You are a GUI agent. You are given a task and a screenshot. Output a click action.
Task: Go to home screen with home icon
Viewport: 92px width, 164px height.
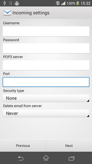[x=46, y=158]
